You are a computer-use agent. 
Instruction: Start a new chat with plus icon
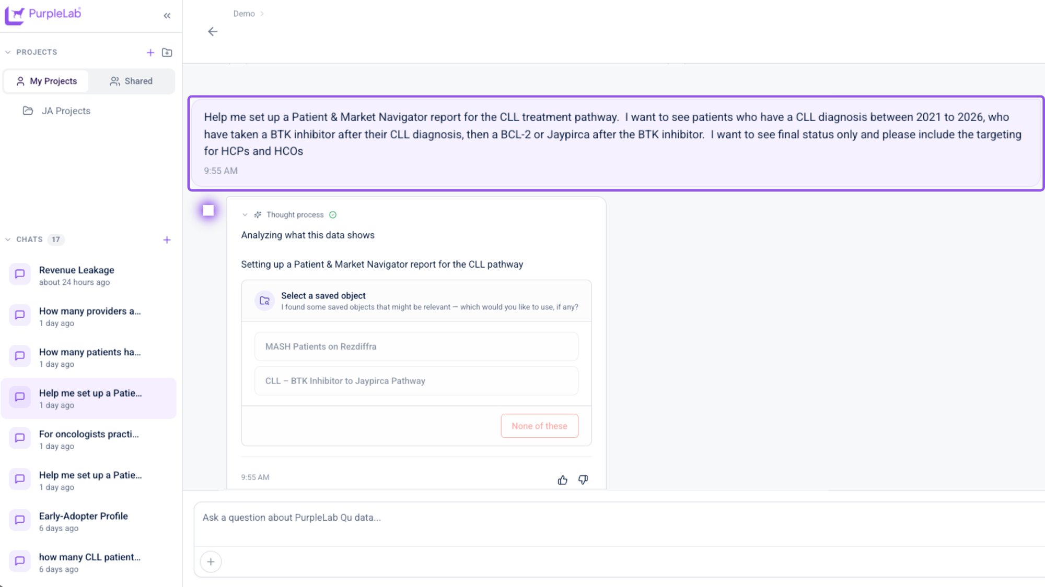pyautogui.click(x=167, y=240)
